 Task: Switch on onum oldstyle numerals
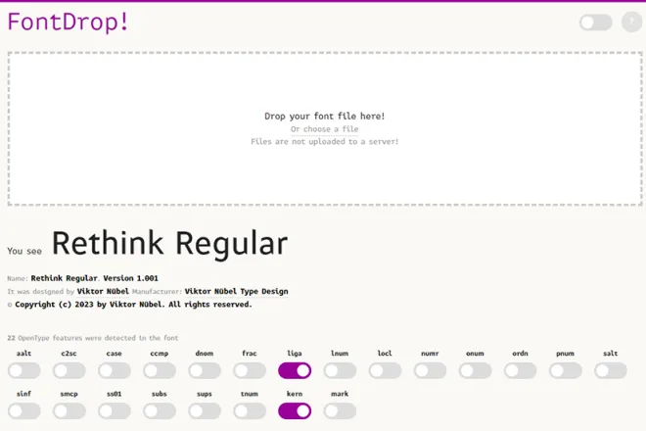pos(475,370)
